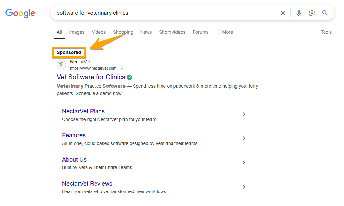Open the Tools options
344x206 pixels.
pyautogui.click(x=326, y=32)
